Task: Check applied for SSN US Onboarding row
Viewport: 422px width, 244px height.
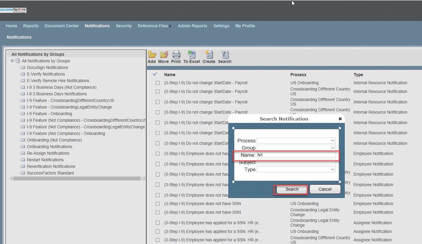Action: coord(157,232)
